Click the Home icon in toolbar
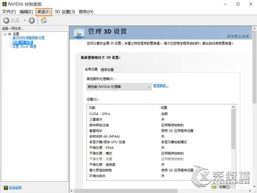This screenshot has height=193, width=257. (x=44, y=21)
